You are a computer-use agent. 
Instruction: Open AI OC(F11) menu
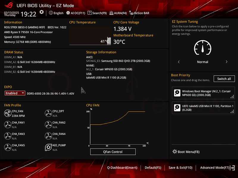[x=76, y=13]
